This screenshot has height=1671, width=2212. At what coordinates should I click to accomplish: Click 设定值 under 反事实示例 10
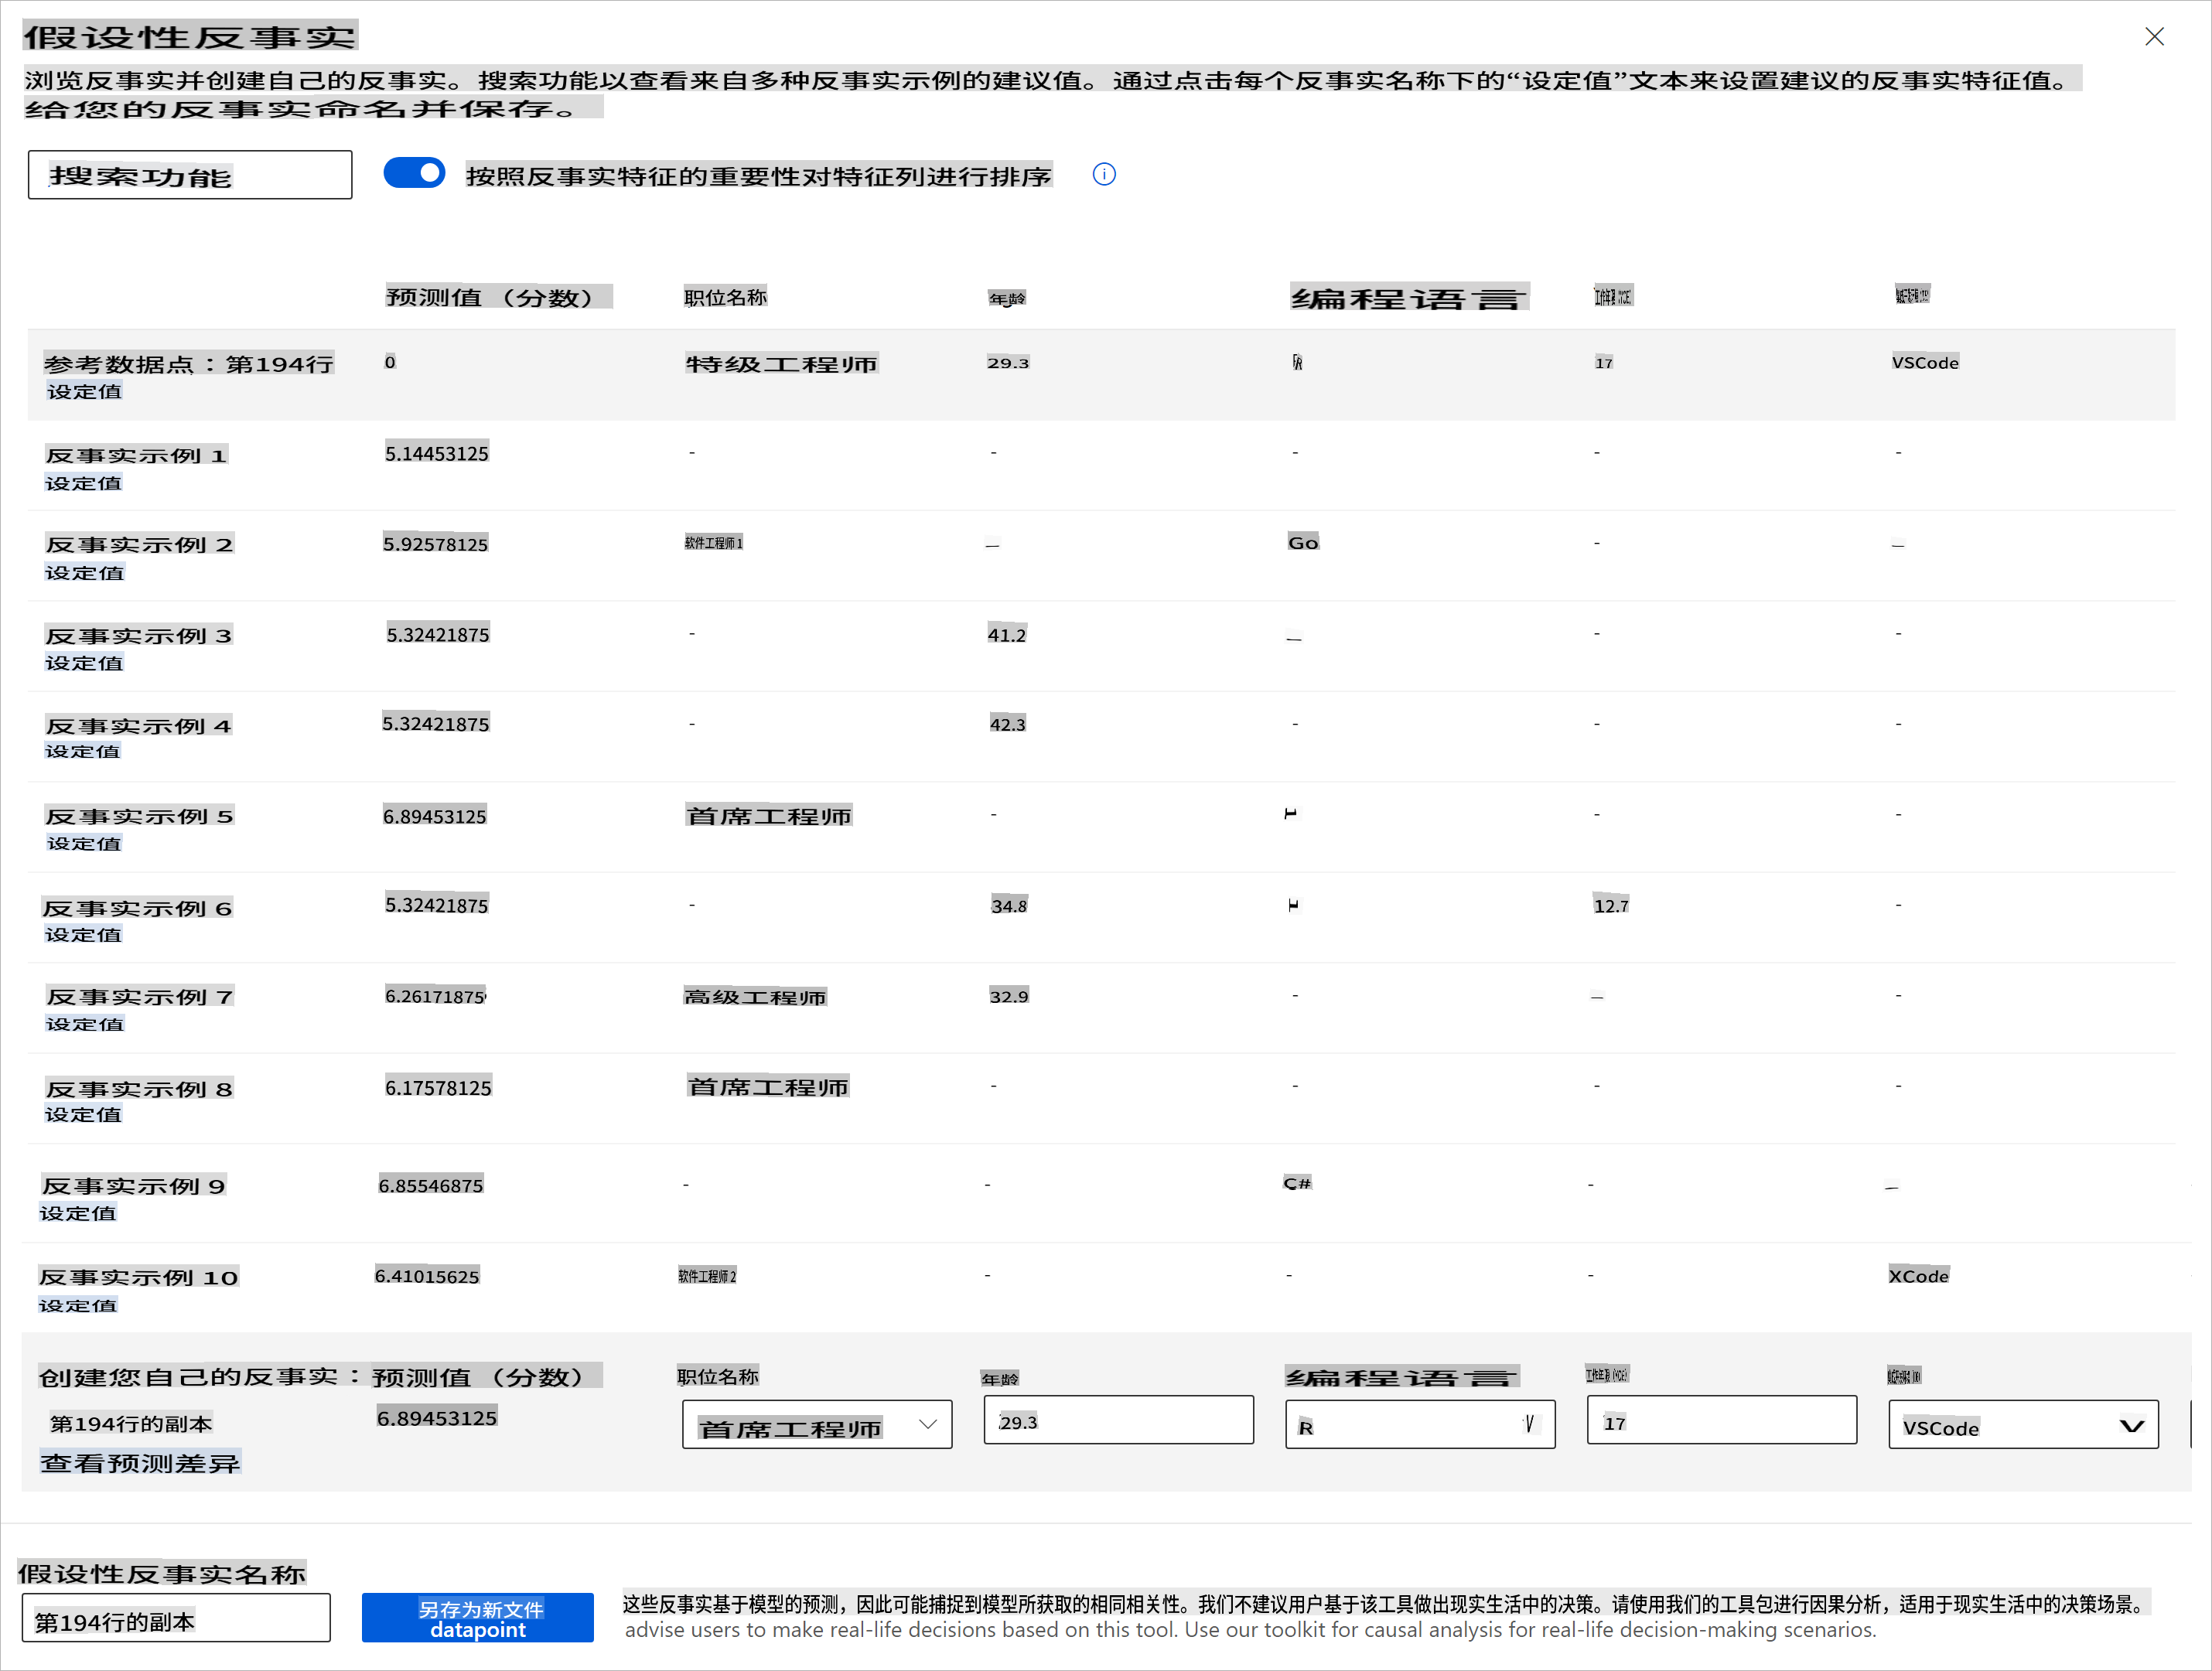click(x=78, y=1305)
